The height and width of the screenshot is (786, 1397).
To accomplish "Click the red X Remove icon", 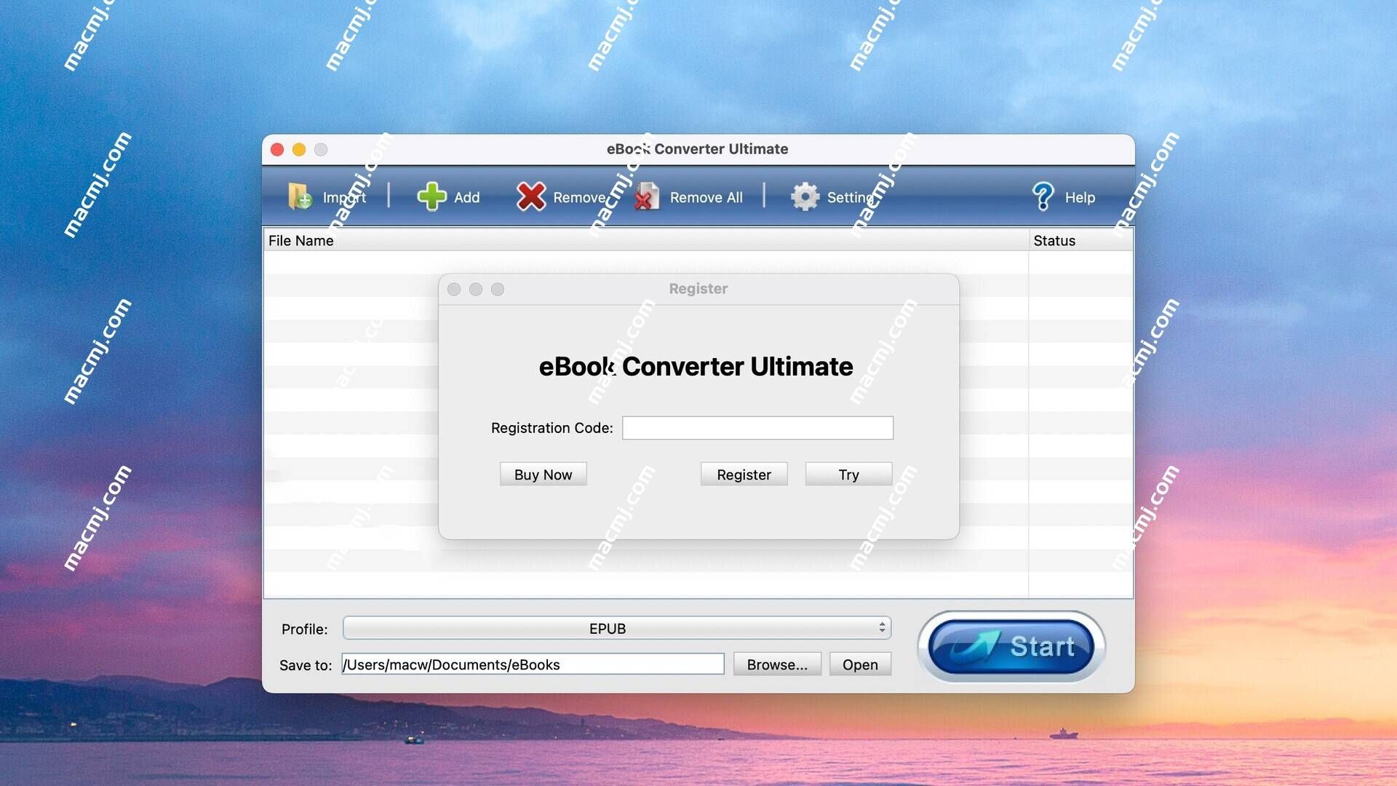I will pos(531,196).
